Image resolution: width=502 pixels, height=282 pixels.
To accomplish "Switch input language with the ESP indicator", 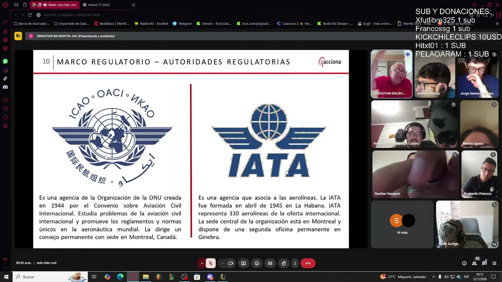I will click(466, 277).
